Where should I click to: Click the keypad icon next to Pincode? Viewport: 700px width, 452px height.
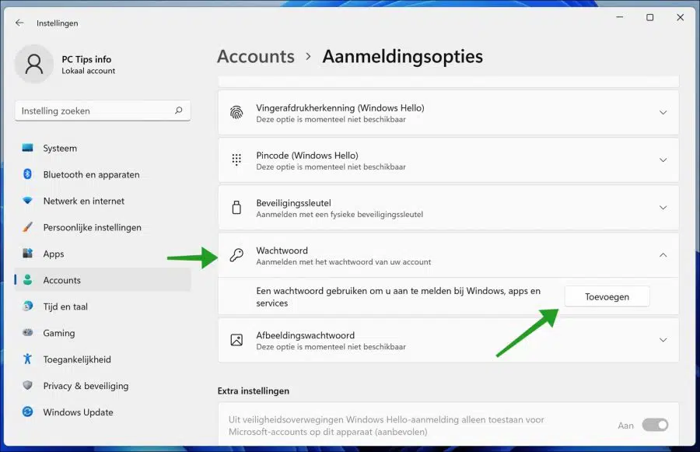tap(236, 160)
